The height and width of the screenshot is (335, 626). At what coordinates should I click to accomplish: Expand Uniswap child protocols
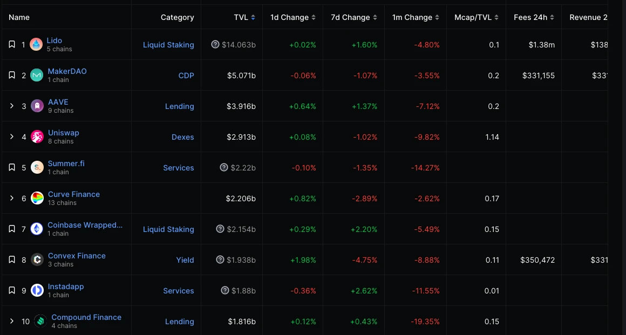pyautogui.click(x=12, y=136)
